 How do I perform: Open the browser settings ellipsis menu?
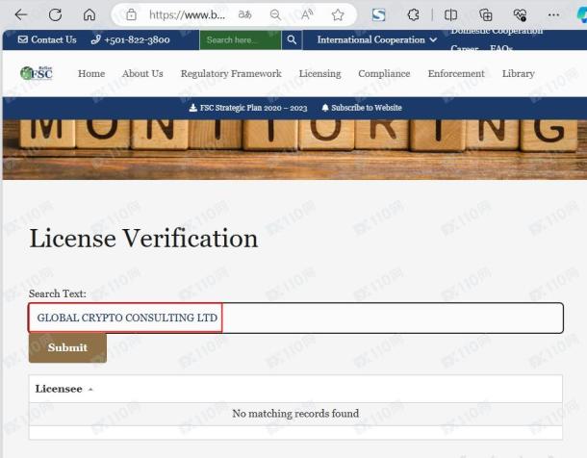(553, 15)
